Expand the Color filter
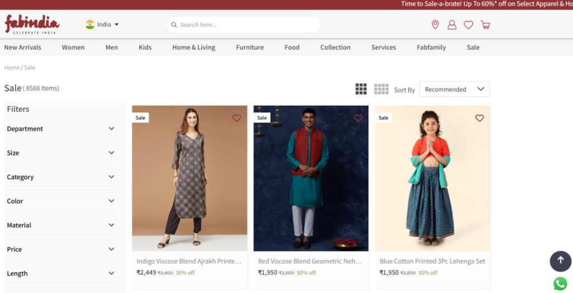The height and width of the screenshot is (293, 573). point(60,201)
